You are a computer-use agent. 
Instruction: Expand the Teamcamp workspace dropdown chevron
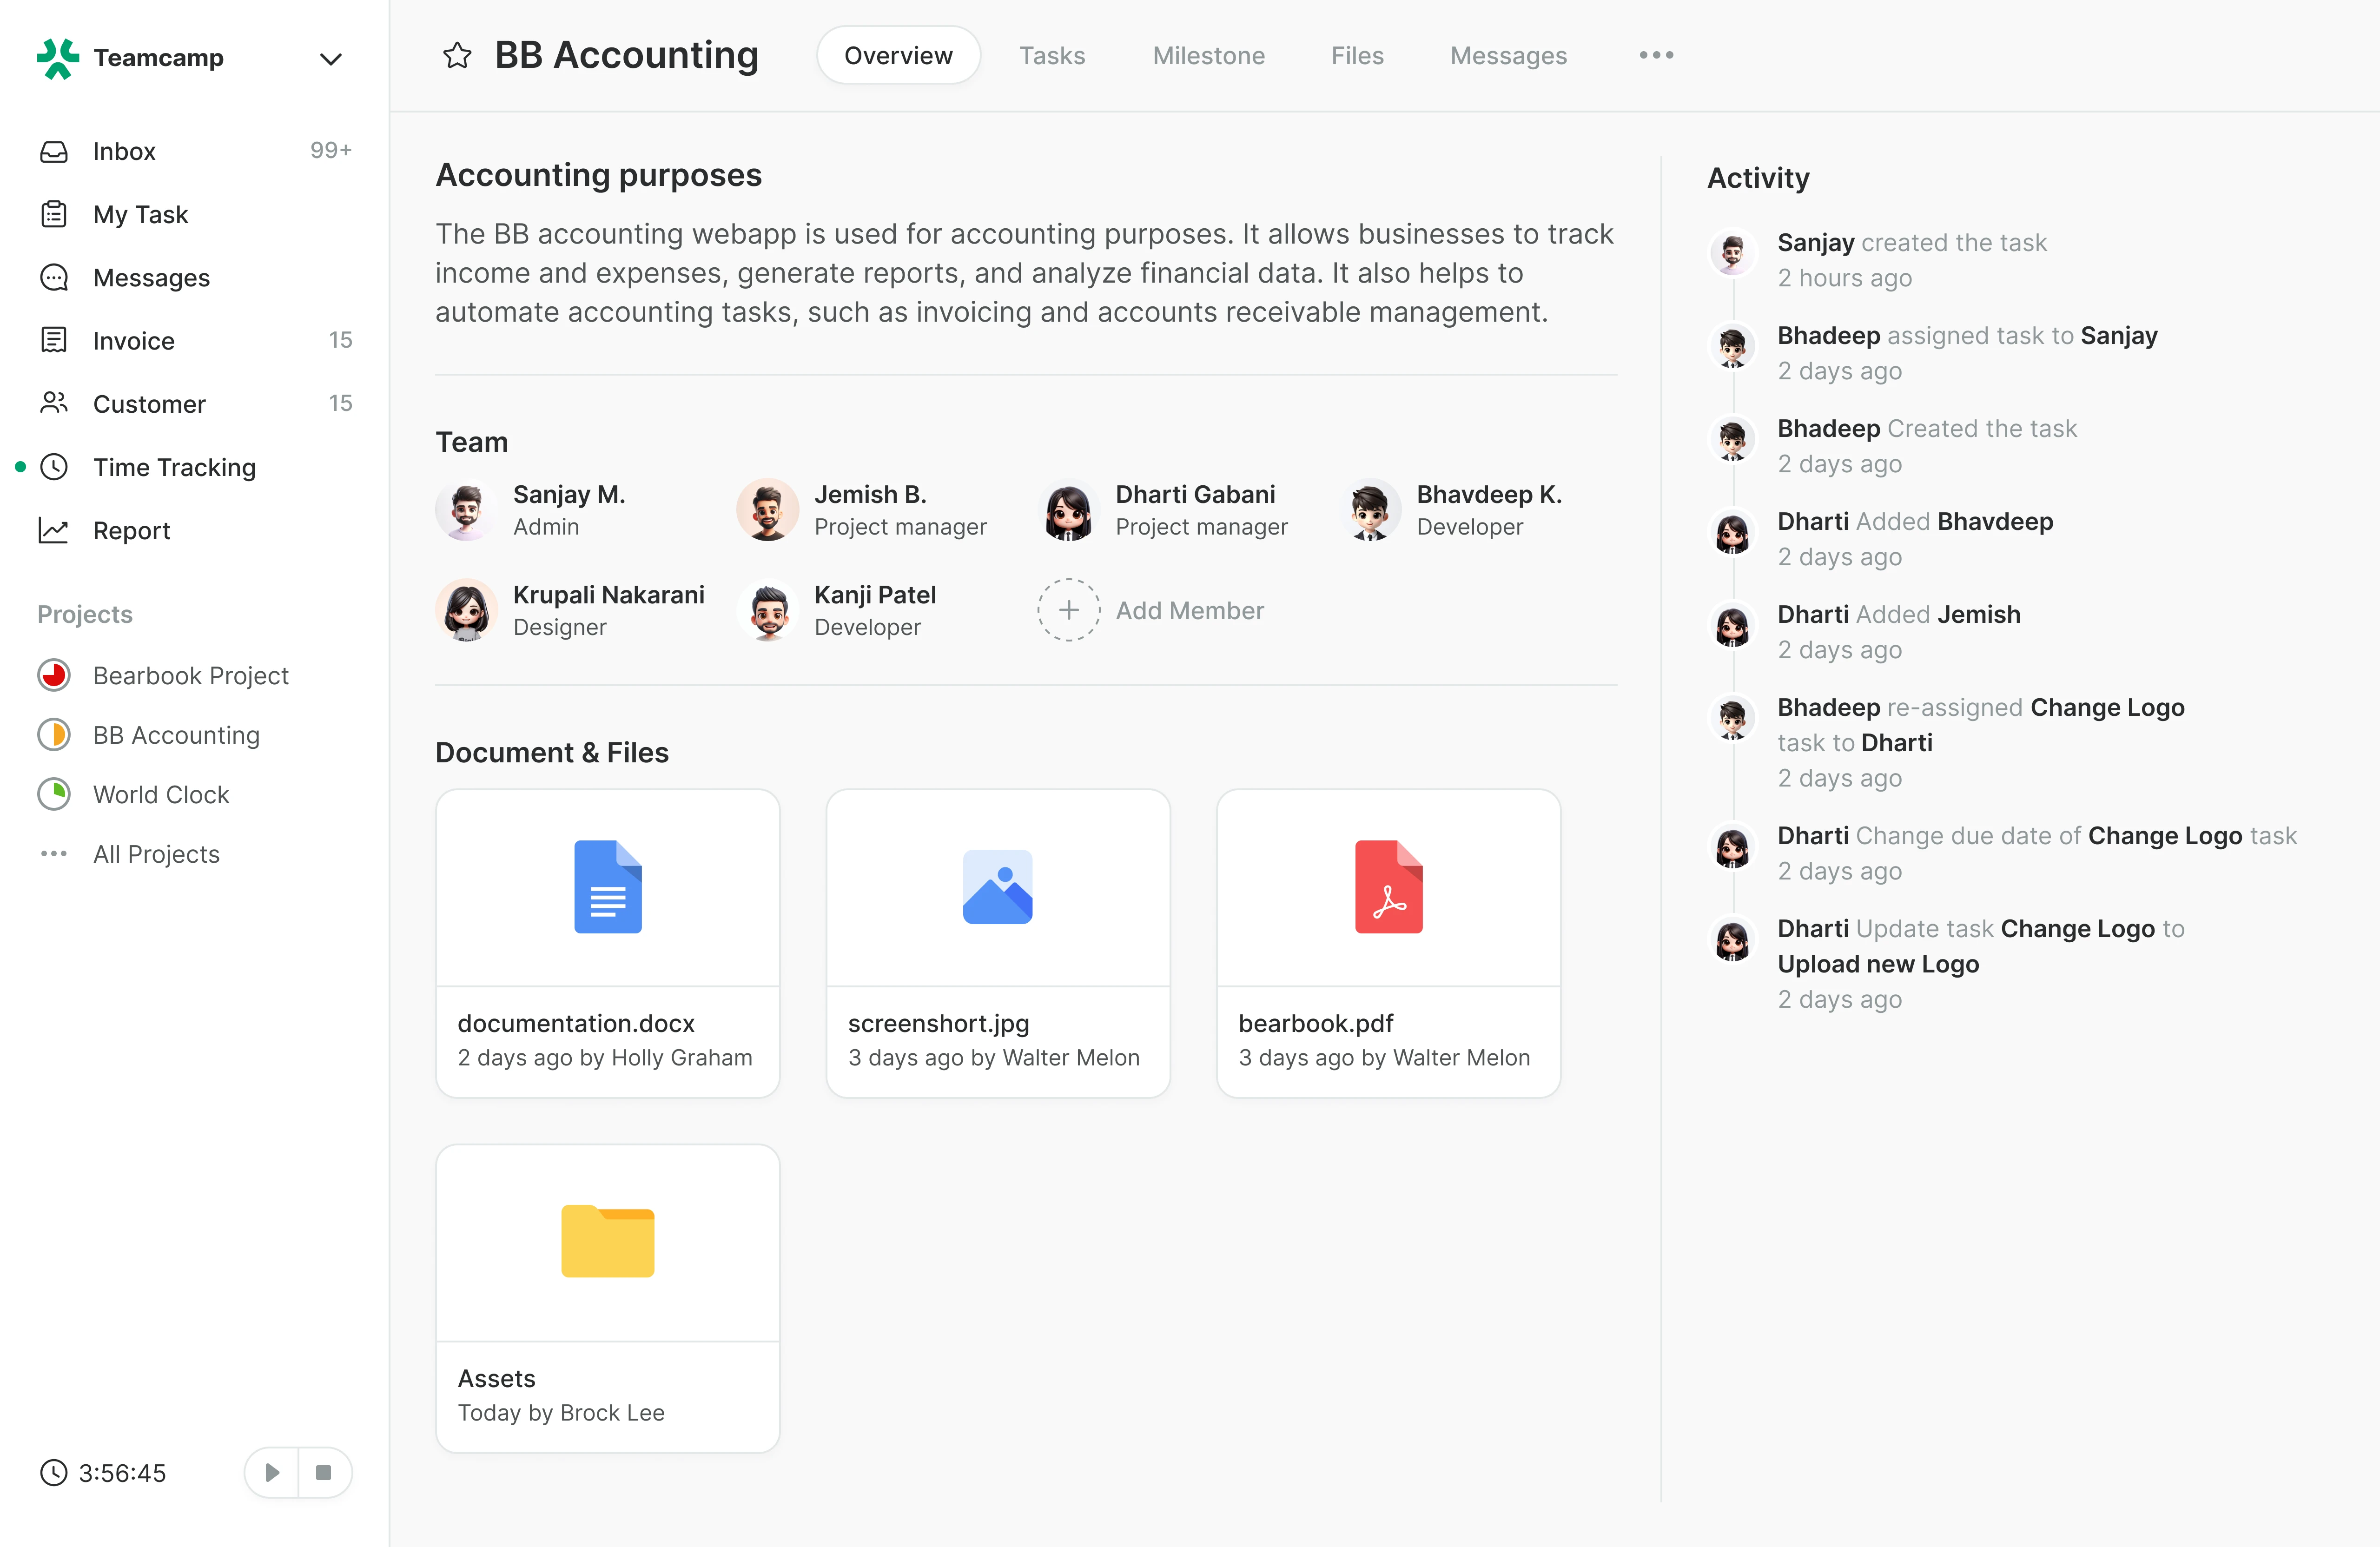point(331,59)
